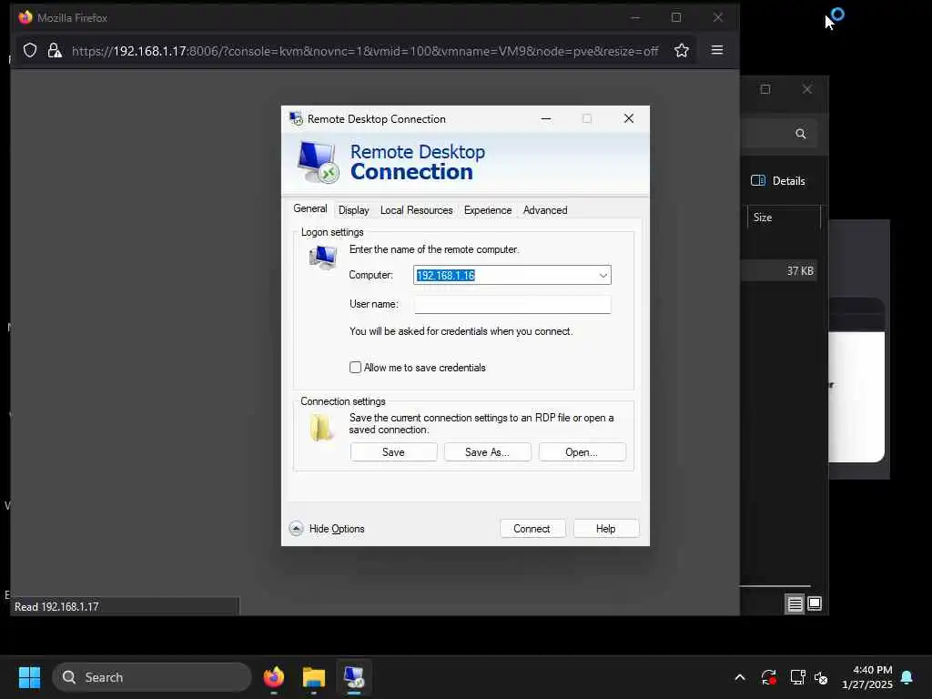Switch to the Local Resources tab

[416, 210]
